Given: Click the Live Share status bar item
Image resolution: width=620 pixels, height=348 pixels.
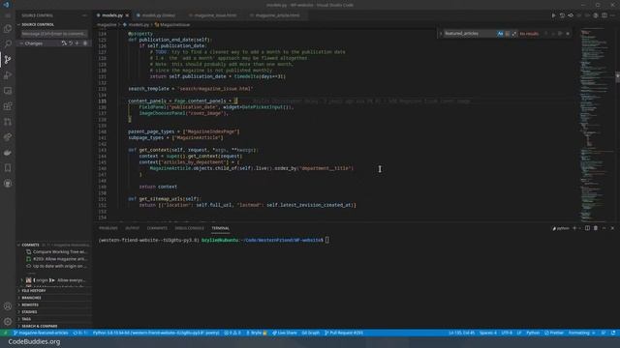Looking at the screenshot, I should tap(284, 333).
